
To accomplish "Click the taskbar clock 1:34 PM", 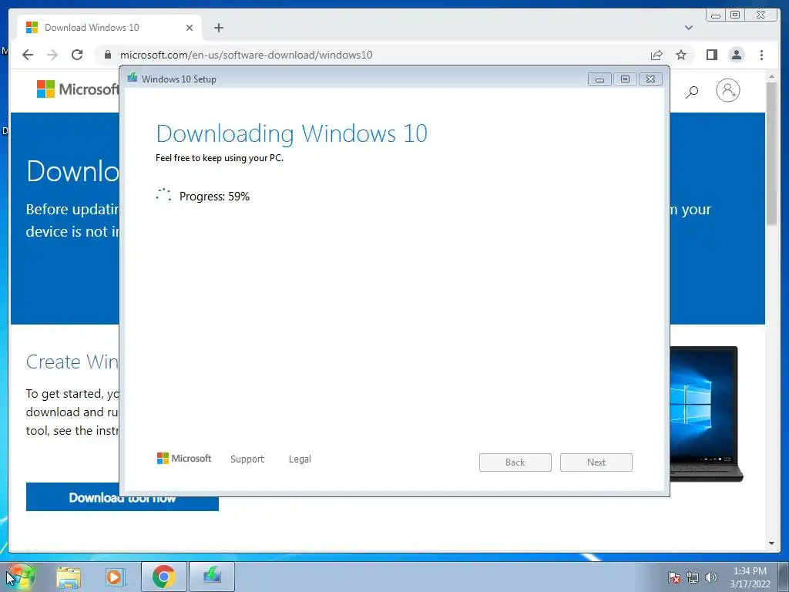I will [x=750, y=577].
